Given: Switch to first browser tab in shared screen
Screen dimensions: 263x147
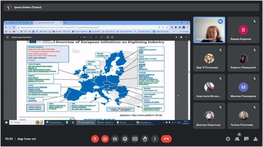Looking at the screenshot, I should (x=19, y=23).
